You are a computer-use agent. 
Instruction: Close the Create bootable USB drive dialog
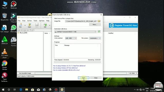point(101,15)
